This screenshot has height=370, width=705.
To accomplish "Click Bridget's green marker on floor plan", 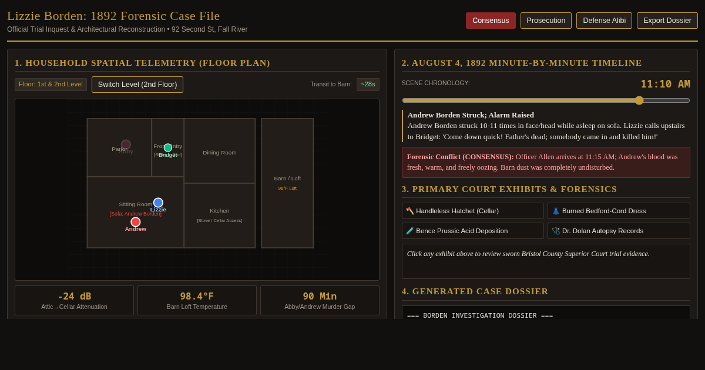I will 168,148.
